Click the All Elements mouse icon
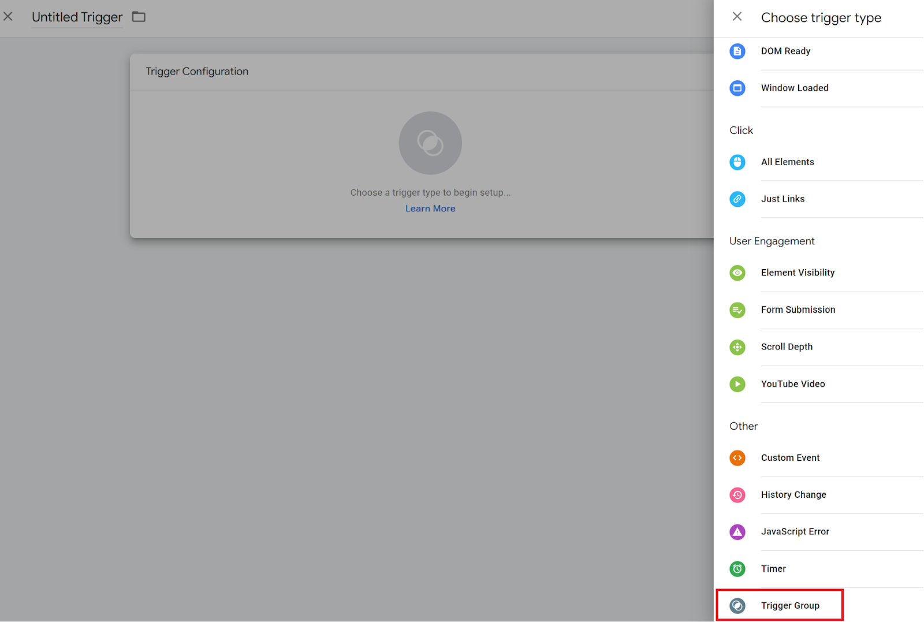This screenshot has width=924, height=622. point(737,162)
